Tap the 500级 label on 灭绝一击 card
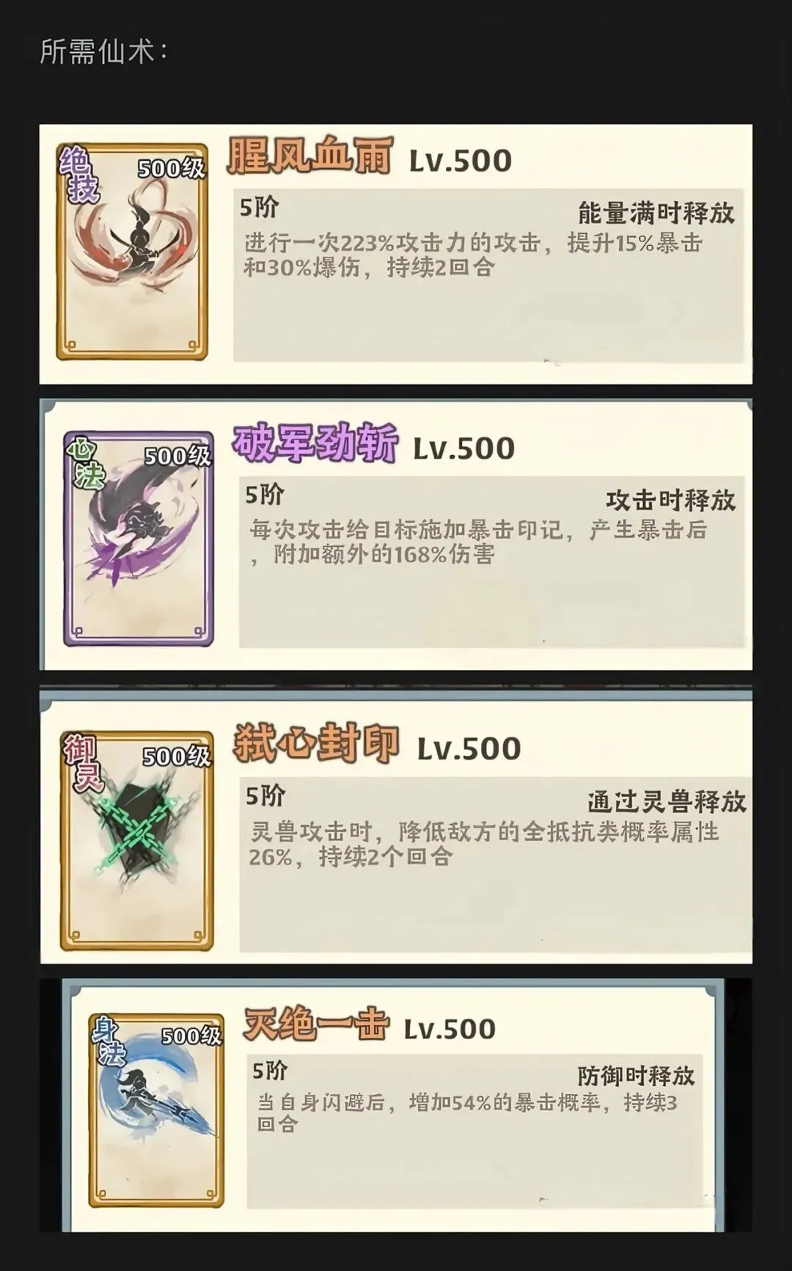792x1271 pixels. [x=191, y=1035]
